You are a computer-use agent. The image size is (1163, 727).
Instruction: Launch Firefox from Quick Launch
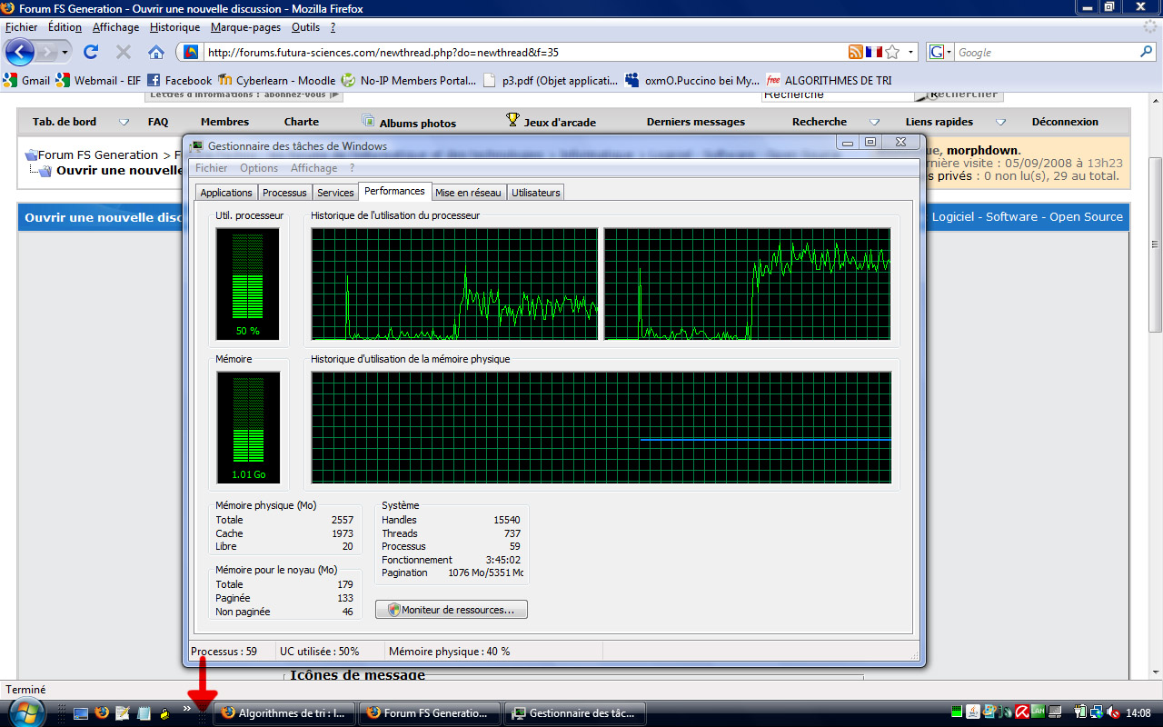point(102,713)
